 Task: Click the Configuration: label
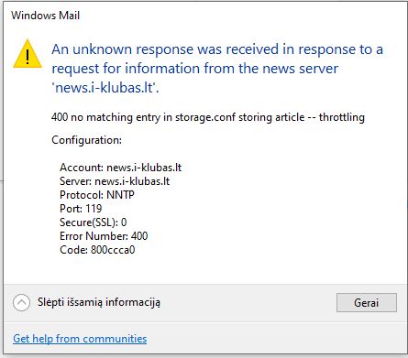86,140
